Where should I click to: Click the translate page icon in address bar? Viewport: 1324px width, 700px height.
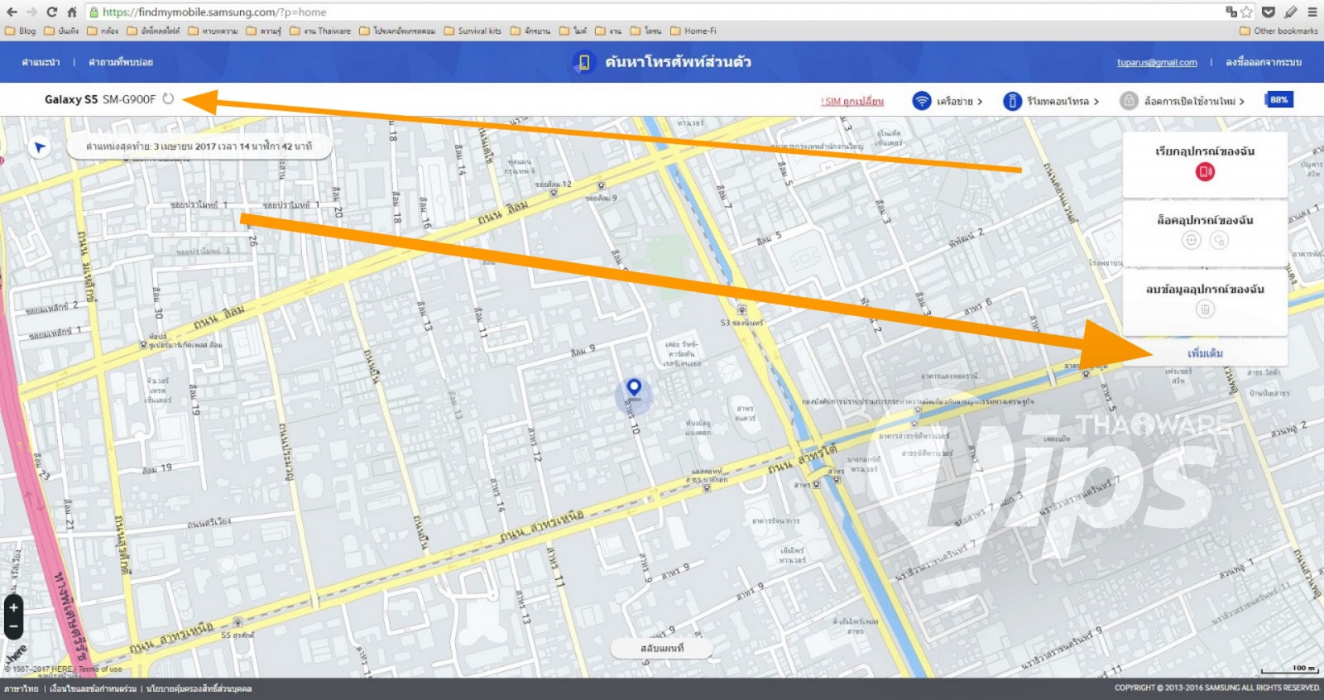point(1231,12)
